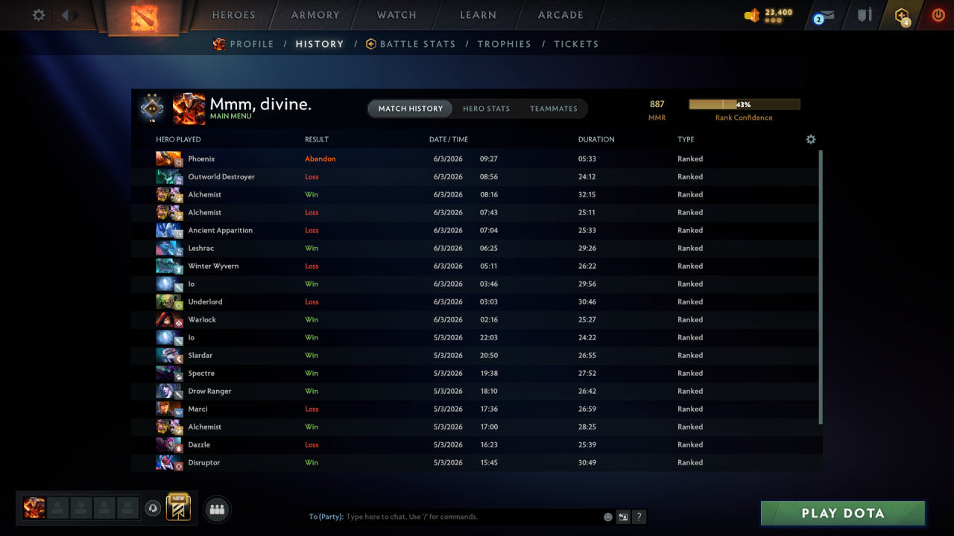This screenshot has width=954, height=536.
Task: Click the power/exit icon top right
Action: pyautogui.click(x=938, y=14)
